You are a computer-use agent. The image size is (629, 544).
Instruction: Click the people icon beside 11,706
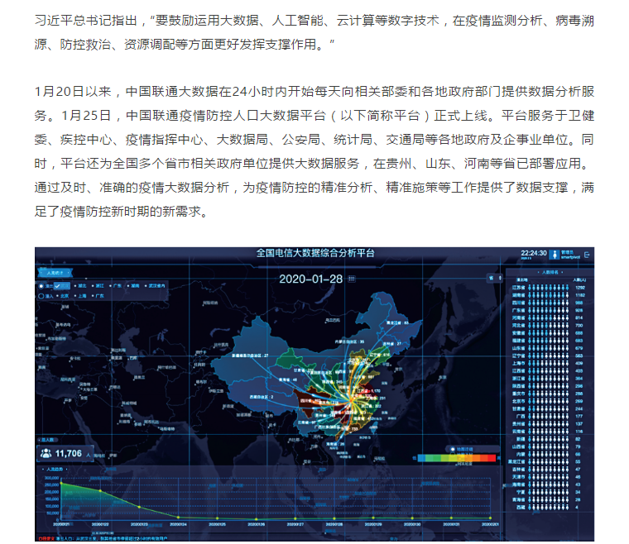pos(46,453)
